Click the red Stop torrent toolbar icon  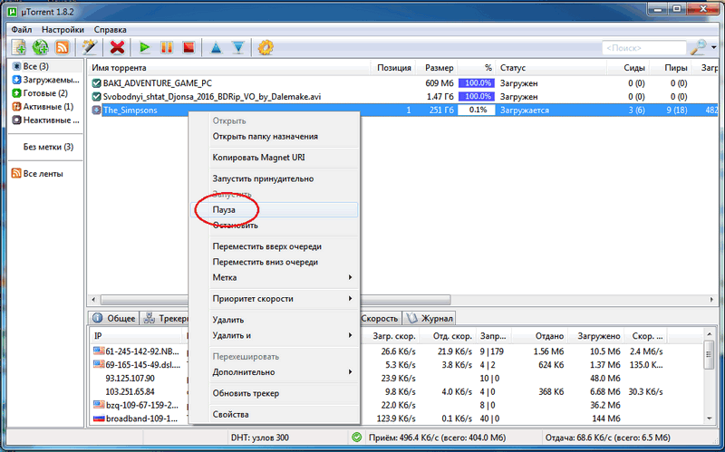[188, 47]
